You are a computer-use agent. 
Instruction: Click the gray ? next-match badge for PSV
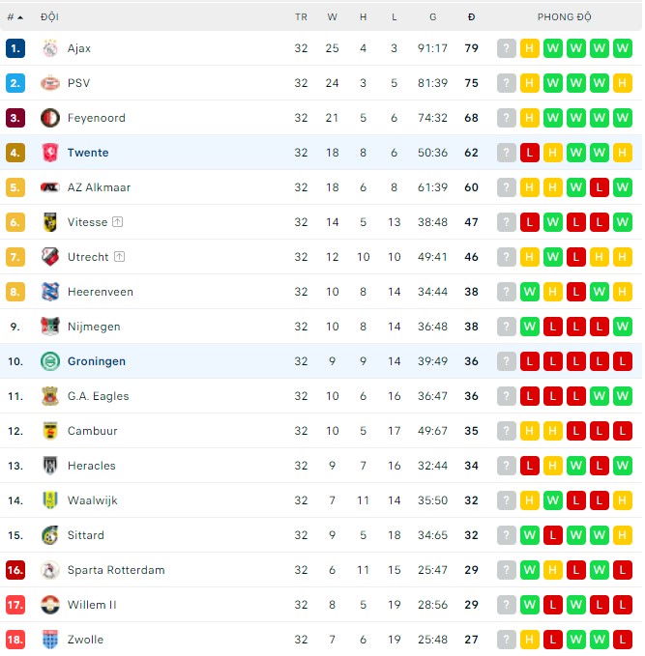point(507,83)
